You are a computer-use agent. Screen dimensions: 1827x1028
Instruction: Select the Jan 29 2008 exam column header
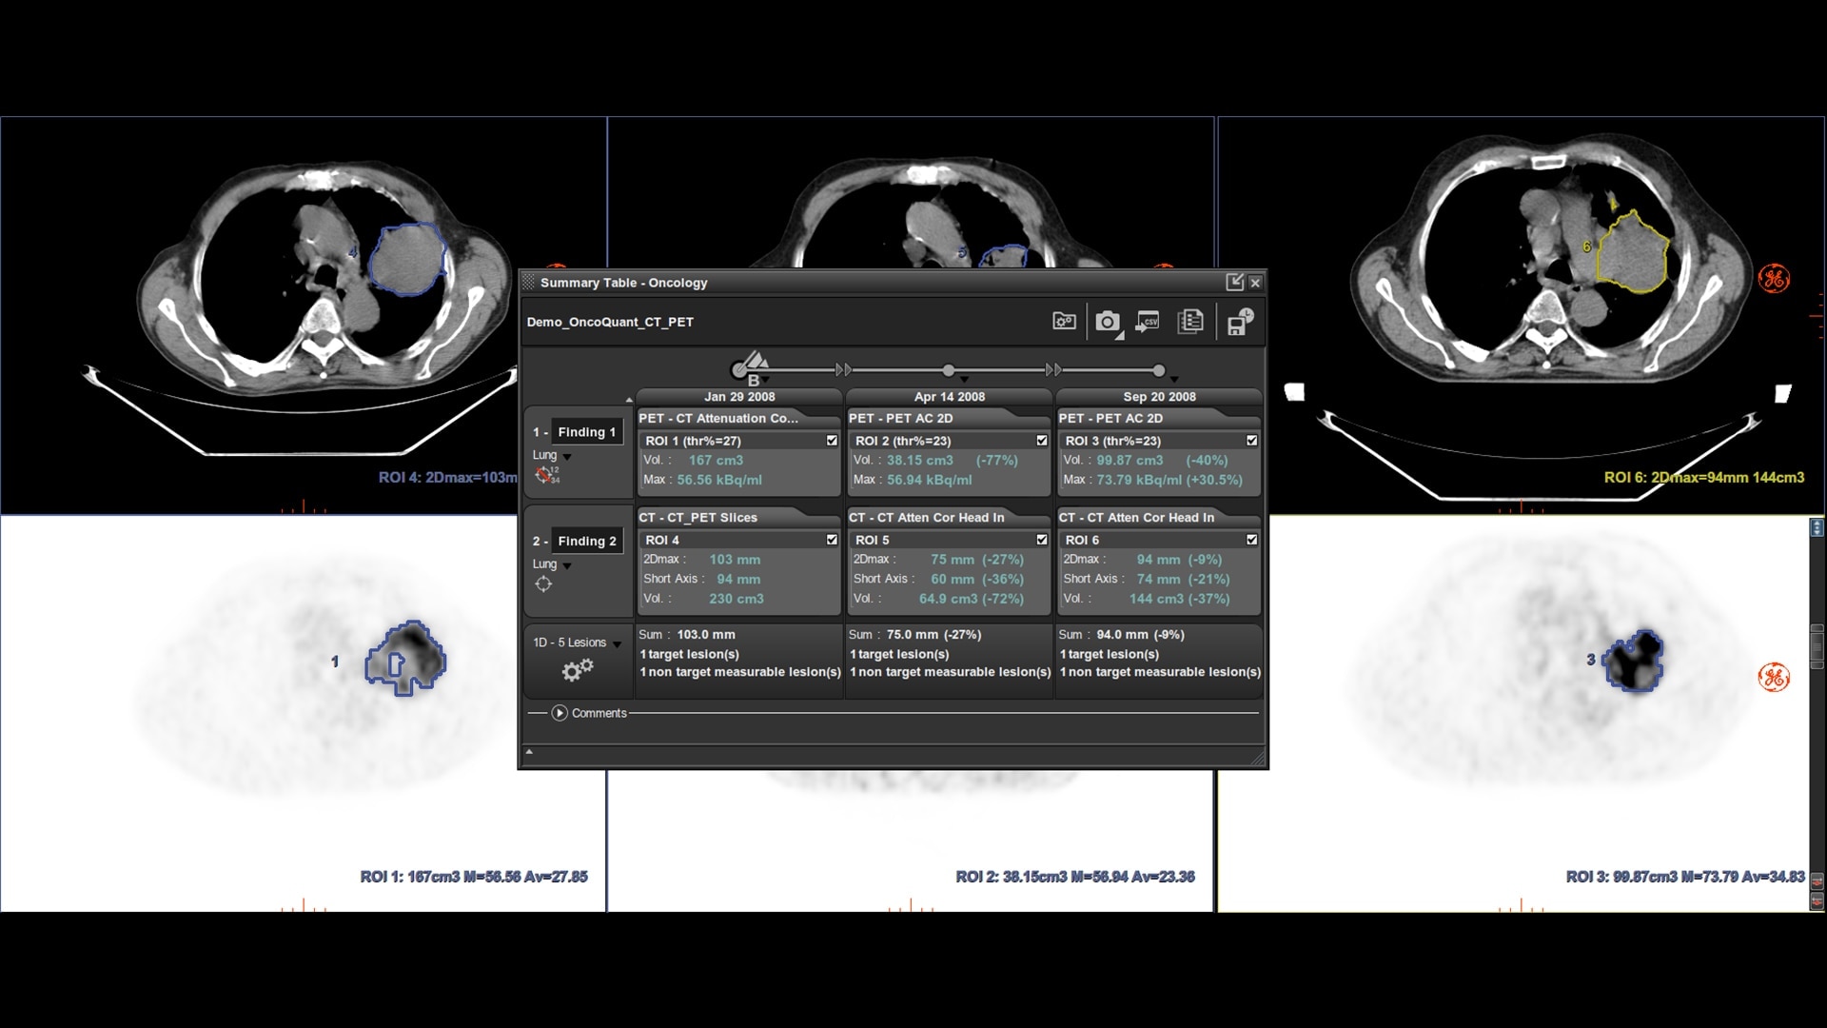739,397
